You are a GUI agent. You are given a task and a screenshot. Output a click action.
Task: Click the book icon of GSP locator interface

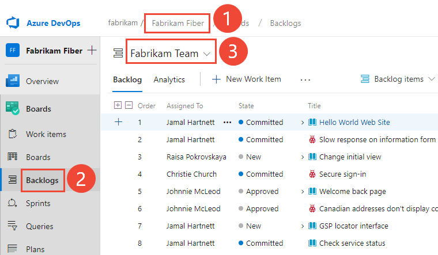coord(312,226)
